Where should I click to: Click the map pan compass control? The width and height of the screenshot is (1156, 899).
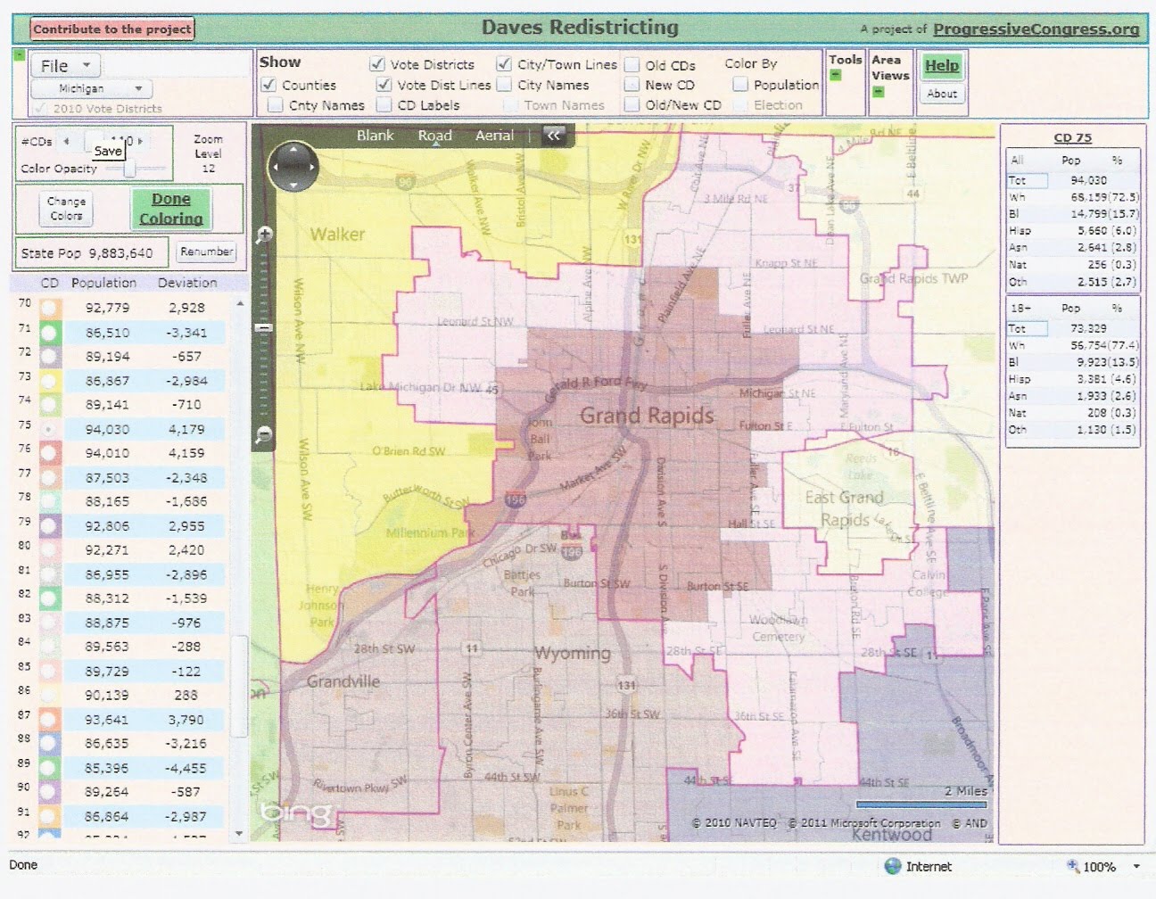click(293, 166)
